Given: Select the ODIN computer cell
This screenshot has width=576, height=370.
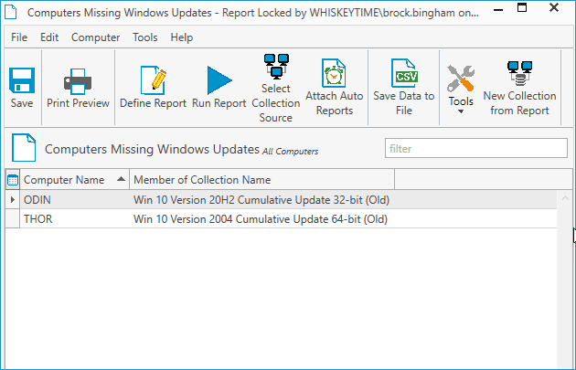Looking at the screenshot, I should 75,200.
